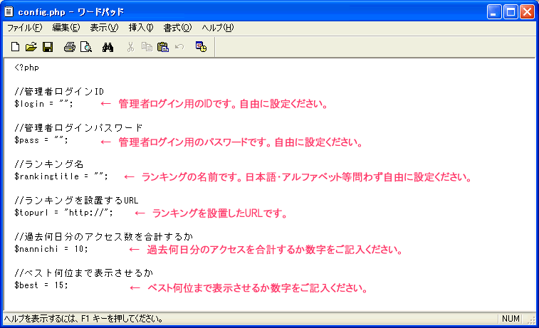Minimize the WordPad window
Image resolution: width=539 pixels, height=328 pixels.
click(494, 12)
